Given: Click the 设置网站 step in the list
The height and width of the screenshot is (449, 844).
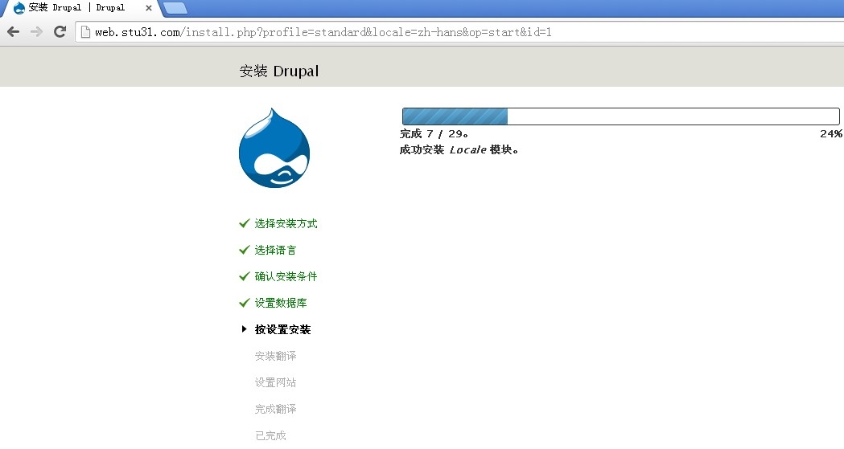Looking at the screenshot, I should pos(275,382).
